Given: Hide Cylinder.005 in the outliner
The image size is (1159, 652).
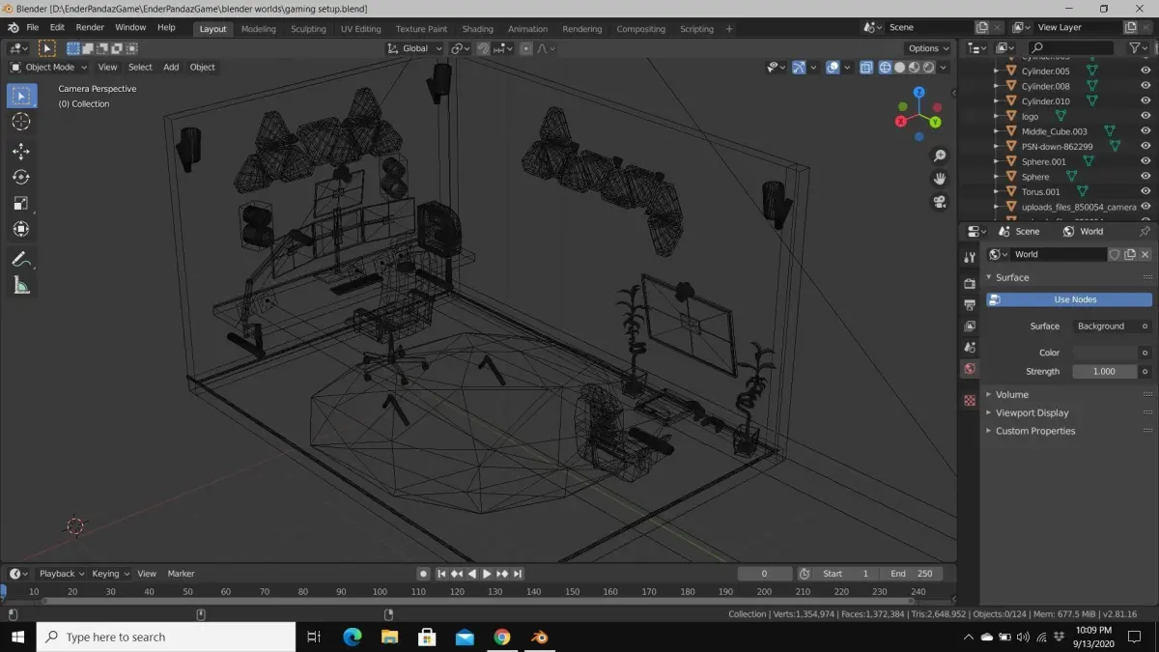Looking at the screenshot, I should 1145,71.
